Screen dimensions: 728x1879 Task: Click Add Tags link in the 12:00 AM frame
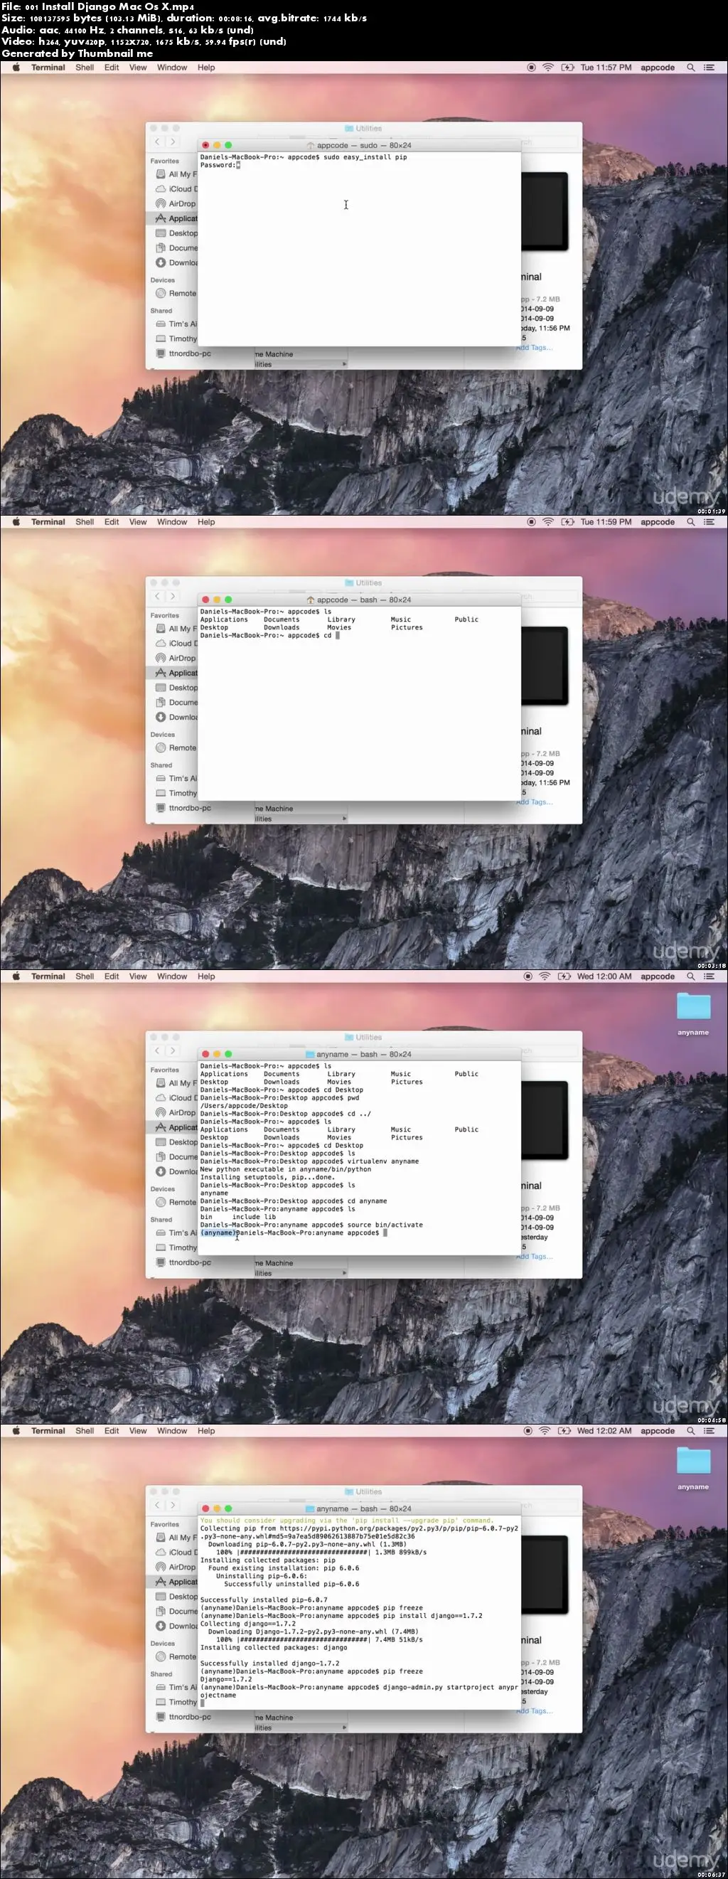[x=535, y=1257]
